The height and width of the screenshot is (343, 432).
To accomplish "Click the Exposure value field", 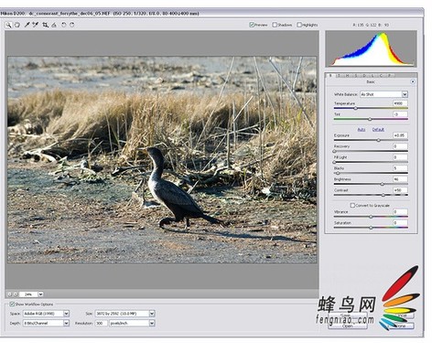I will [x=400, y=135].
